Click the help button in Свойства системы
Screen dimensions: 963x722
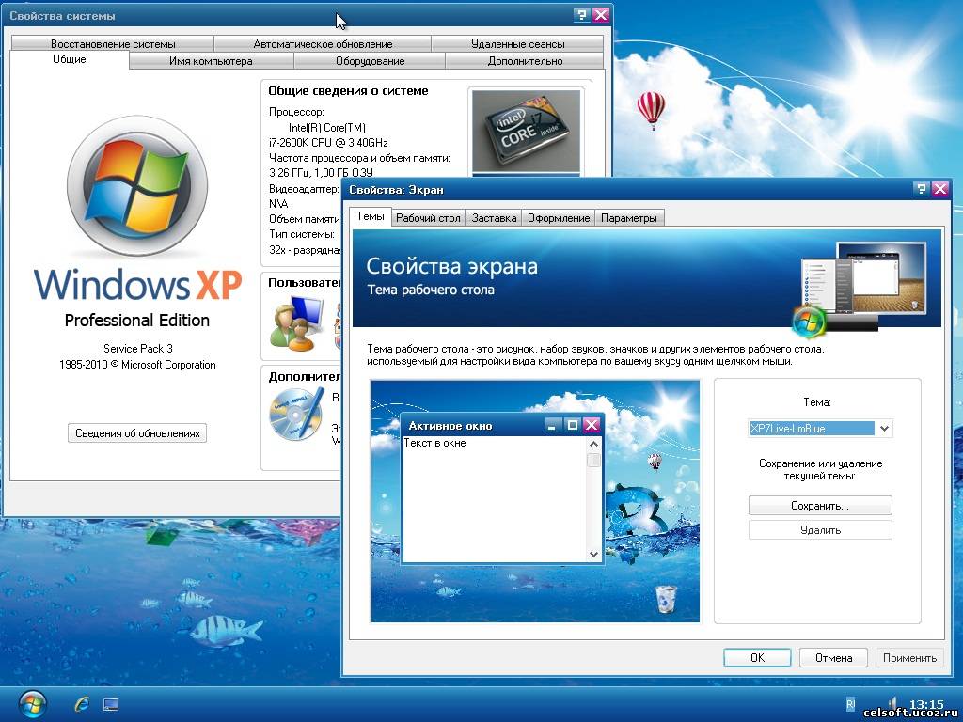[x=581, y=15]
